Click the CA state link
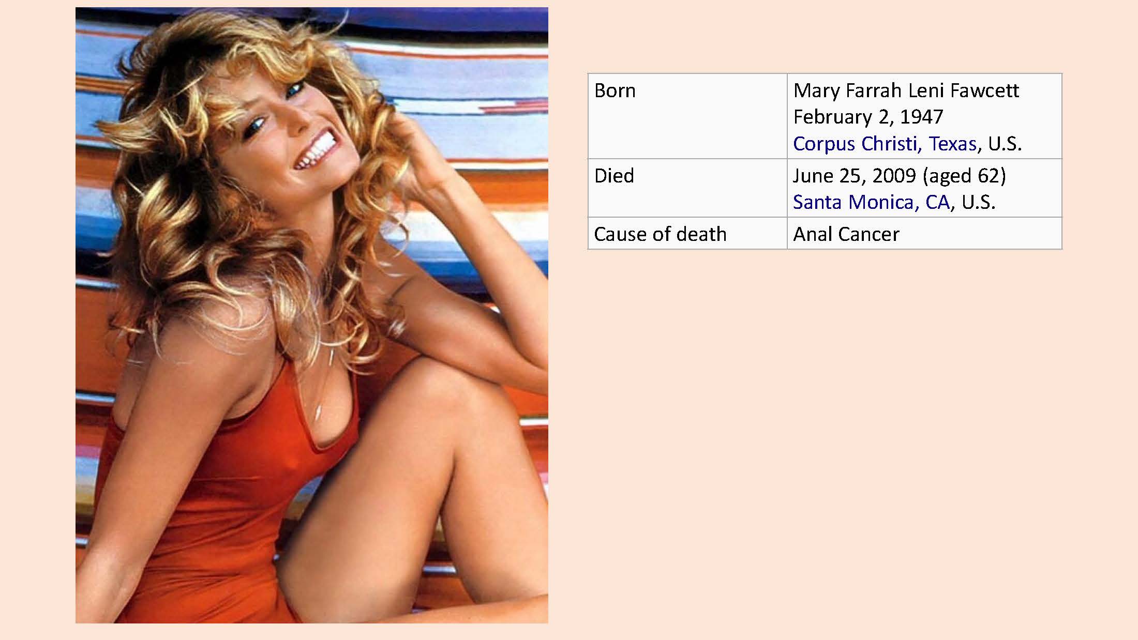The width and height of the screenshot is (1138, 640). click(x=937, y=202)
